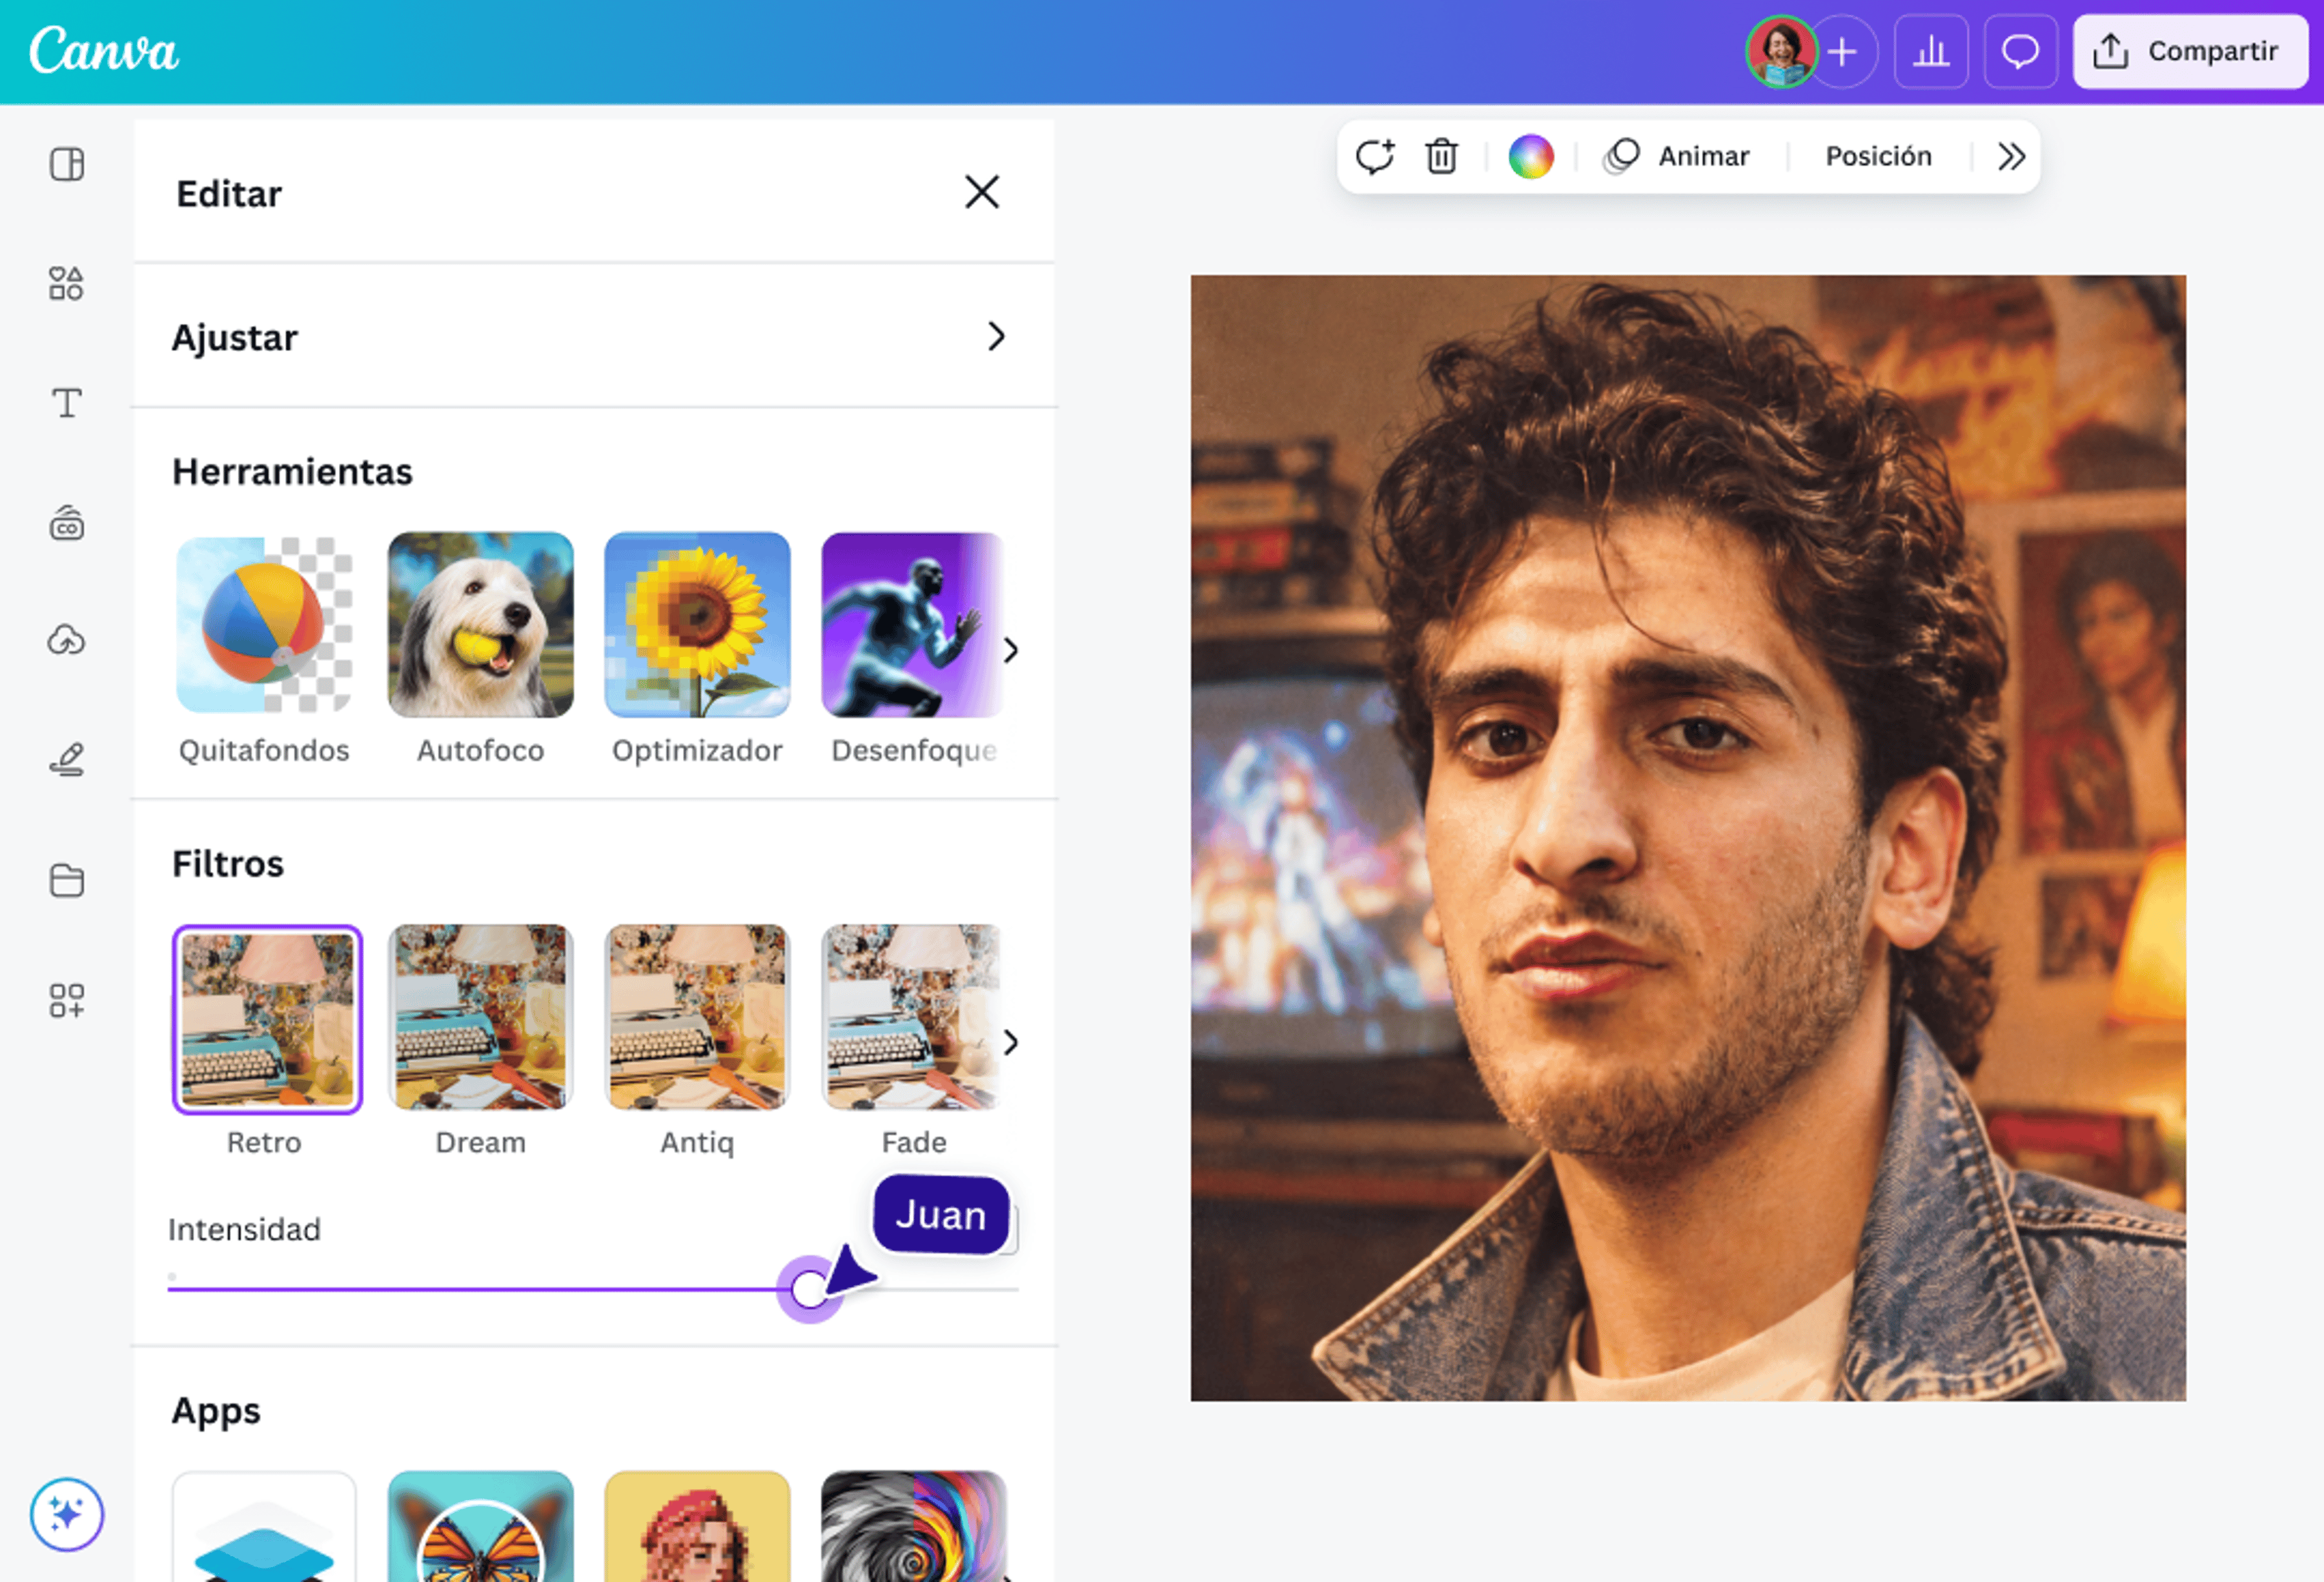Open the butterfly app thumbnail
Image resolution: width=2324 pixels, height=1582 pixels.
pyautogui.click(x=481, y=1526)
